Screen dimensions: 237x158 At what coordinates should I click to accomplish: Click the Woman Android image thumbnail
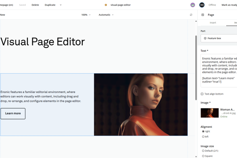[x=209, y=113]
